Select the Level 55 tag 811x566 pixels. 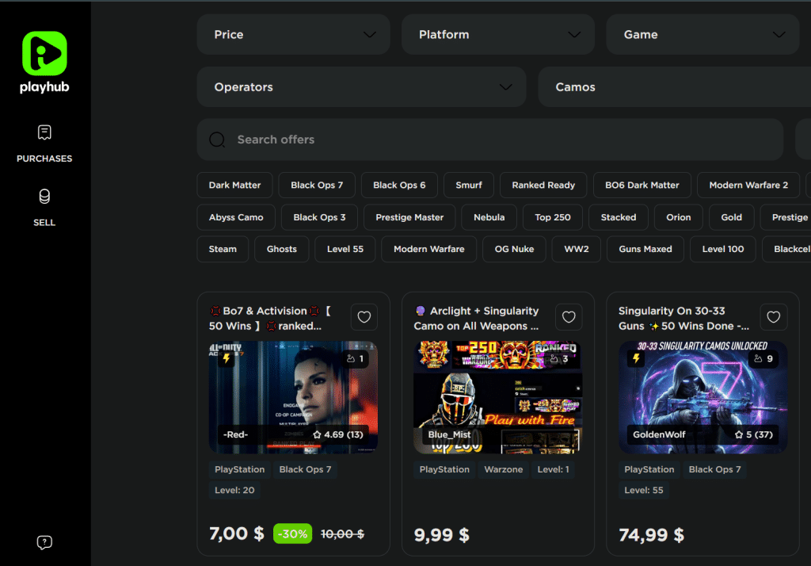point(345,249)
